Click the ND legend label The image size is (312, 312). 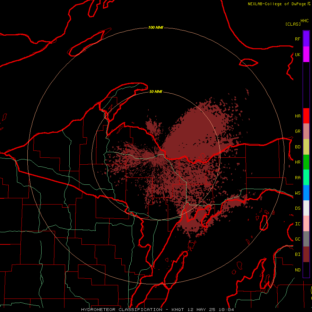(x=298, y=270)
